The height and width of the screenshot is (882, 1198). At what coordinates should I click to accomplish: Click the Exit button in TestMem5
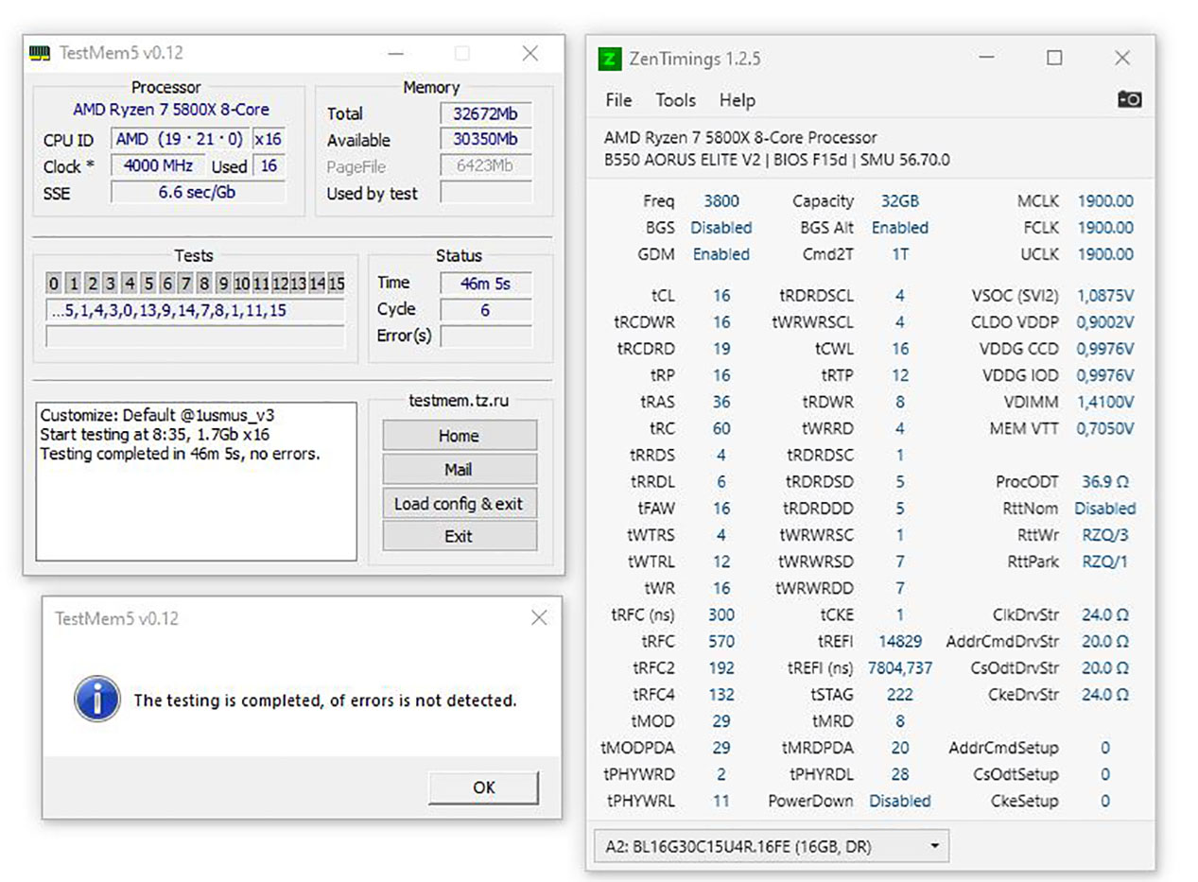[x=459, y=536]
